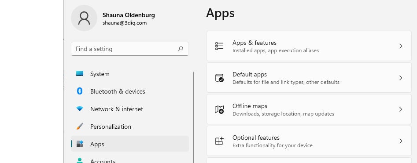Open Apps & features
The width and height of the screenshot is (417, 163).
tap(309, 46)
